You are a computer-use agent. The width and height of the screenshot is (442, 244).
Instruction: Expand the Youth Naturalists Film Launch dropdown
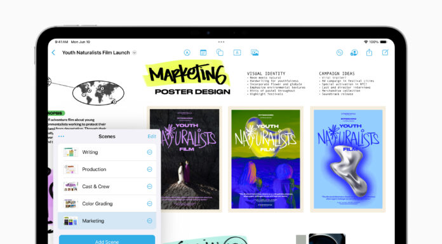click(x=135, y=53)
